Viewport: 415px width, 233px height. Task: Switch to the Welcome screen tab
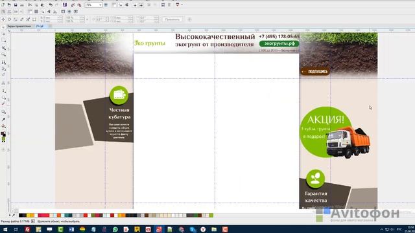pos(19,26)
